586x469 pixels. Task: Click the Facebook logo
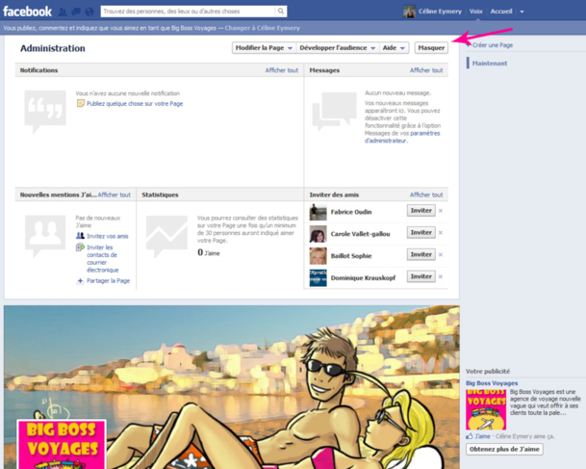point(27,12)
